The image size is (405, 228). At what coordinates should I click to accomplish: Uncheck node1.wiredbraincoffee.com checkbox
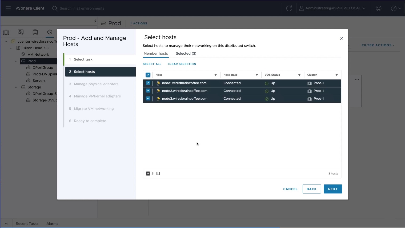148,83
